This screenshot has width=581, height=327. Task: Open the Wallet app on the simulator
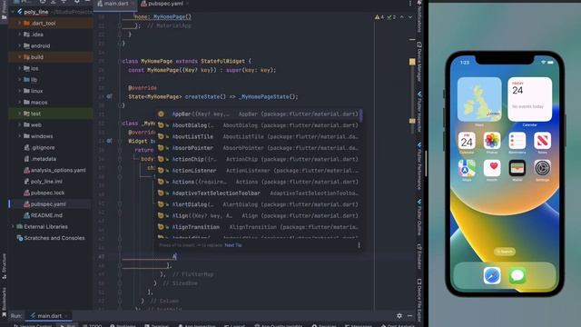coord(517,168)
